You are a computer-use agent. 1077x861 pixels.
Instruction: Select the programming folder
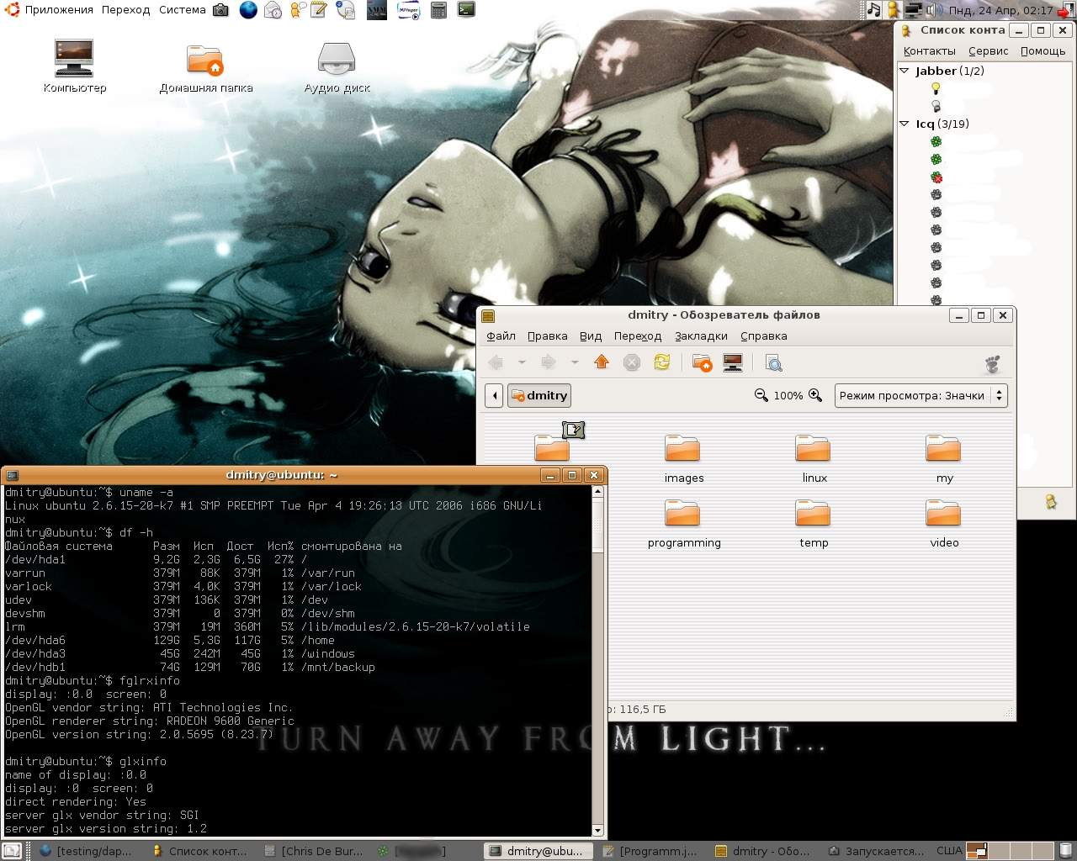coord(684,524)
